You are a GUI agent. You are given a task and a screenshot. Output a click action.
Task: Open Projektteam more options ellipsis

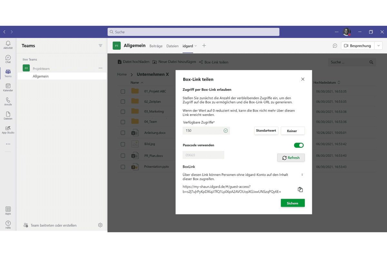101,68
